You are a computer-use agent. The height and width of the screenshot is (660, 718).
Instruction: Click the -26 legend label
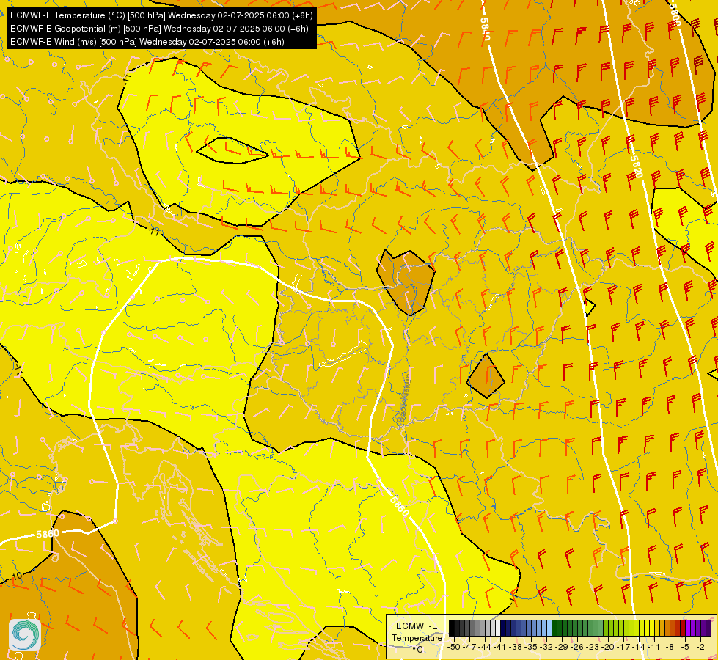coord(577,647)
